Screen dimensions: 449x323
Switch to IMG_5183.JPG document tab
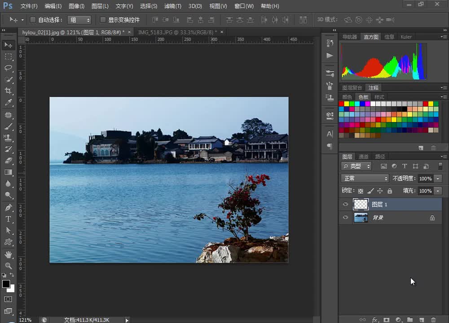[177, 32]
